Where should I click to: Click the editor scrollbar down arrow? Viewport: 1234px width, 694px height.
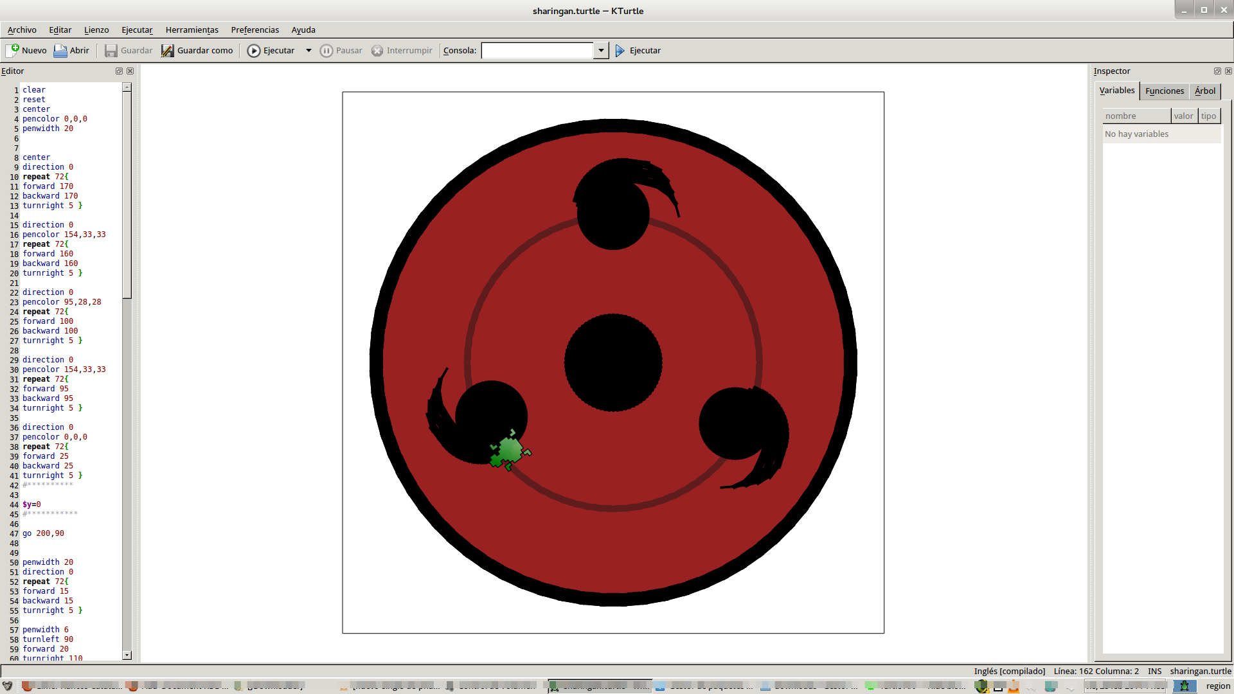[x=127, y=655]
